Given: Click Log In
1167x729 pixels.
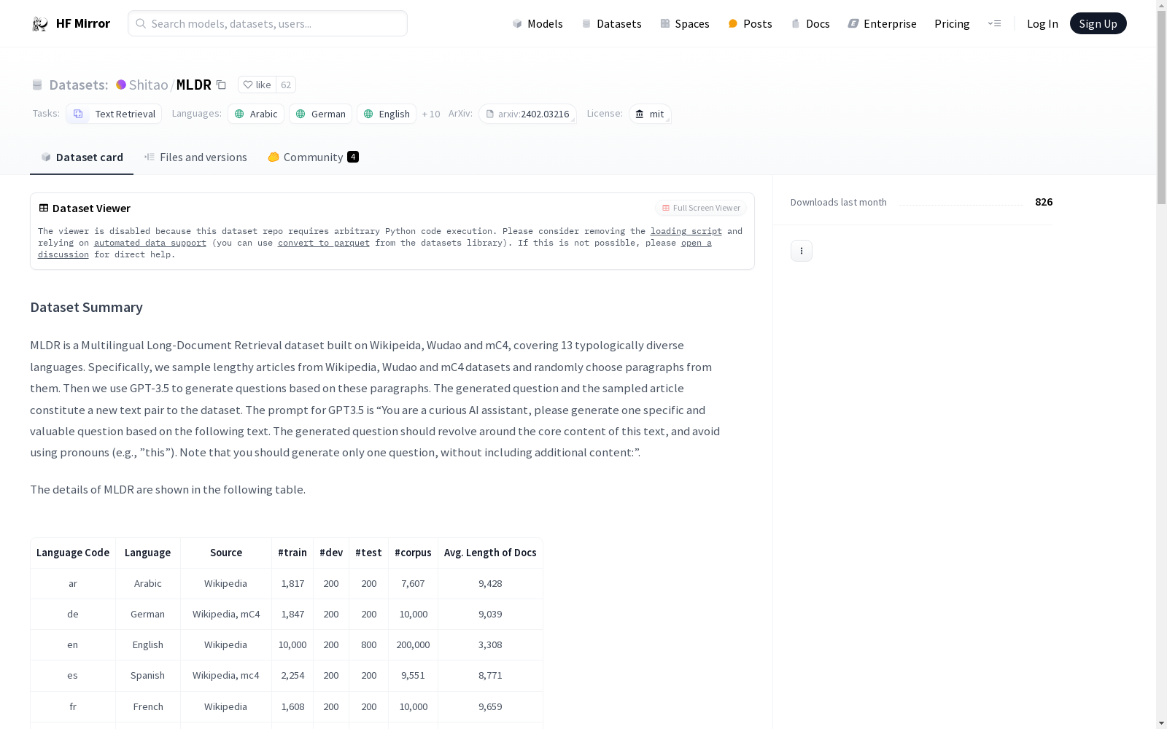Looking at the screenshot, I should click(1042, 23).
